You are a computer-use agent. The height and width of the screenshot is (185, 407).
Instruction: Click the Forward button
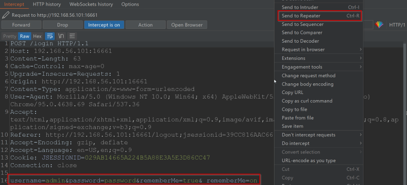coord(21,25)
